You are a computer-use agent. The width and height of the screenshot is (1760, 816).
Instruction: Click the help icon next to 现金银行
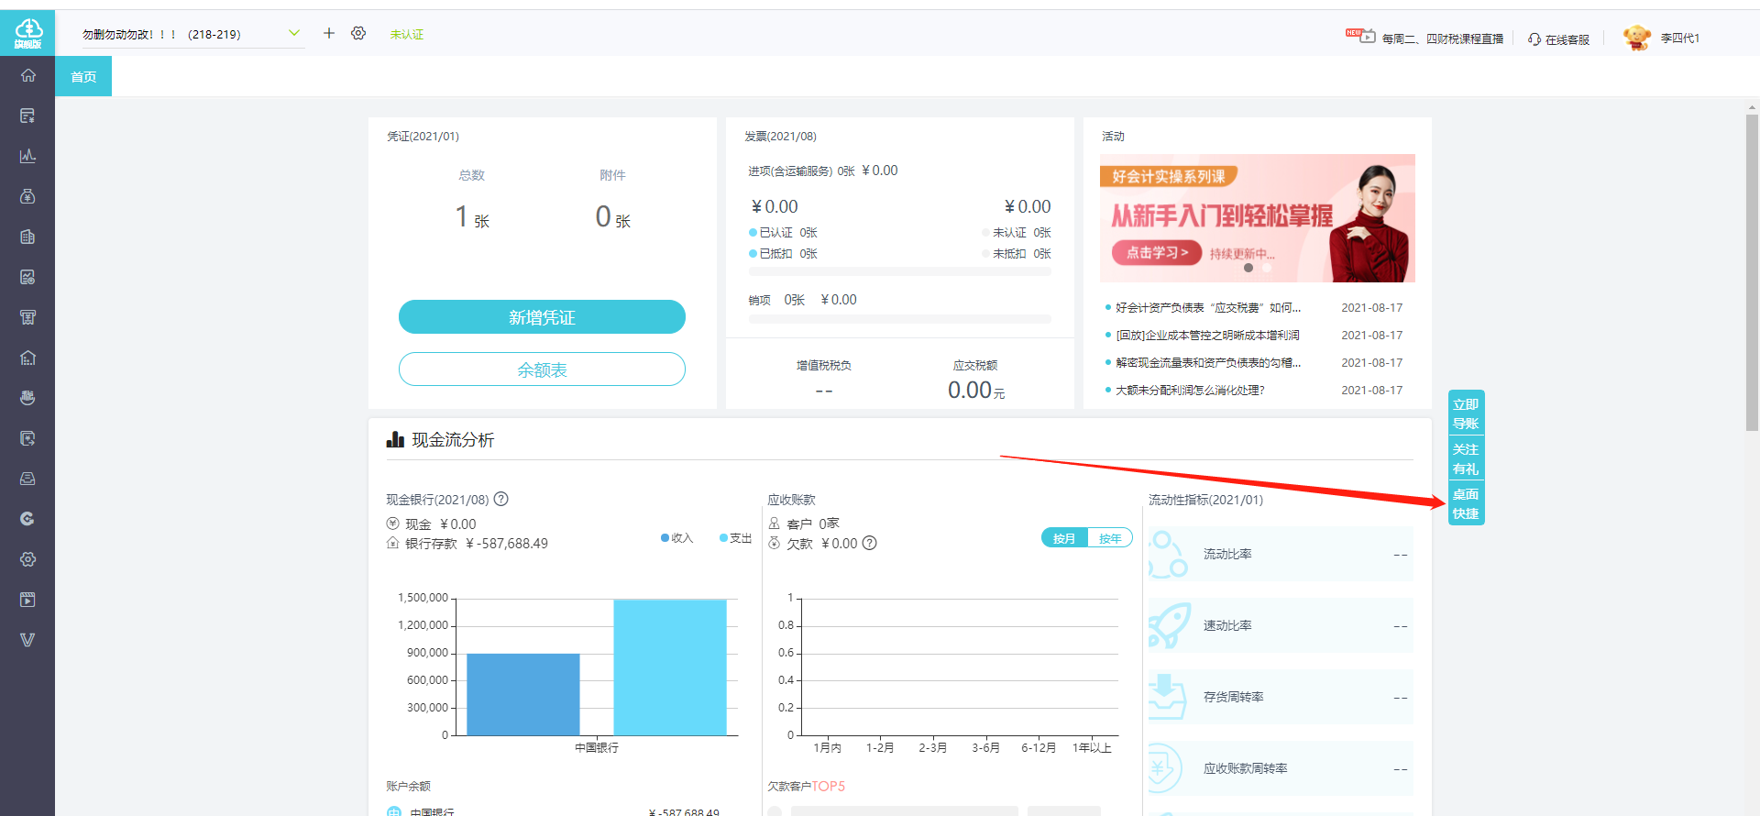point(501,499)
